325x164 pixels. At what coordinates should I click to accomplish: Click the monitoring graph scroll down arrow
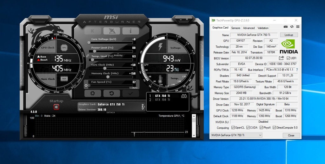(194, 135)
